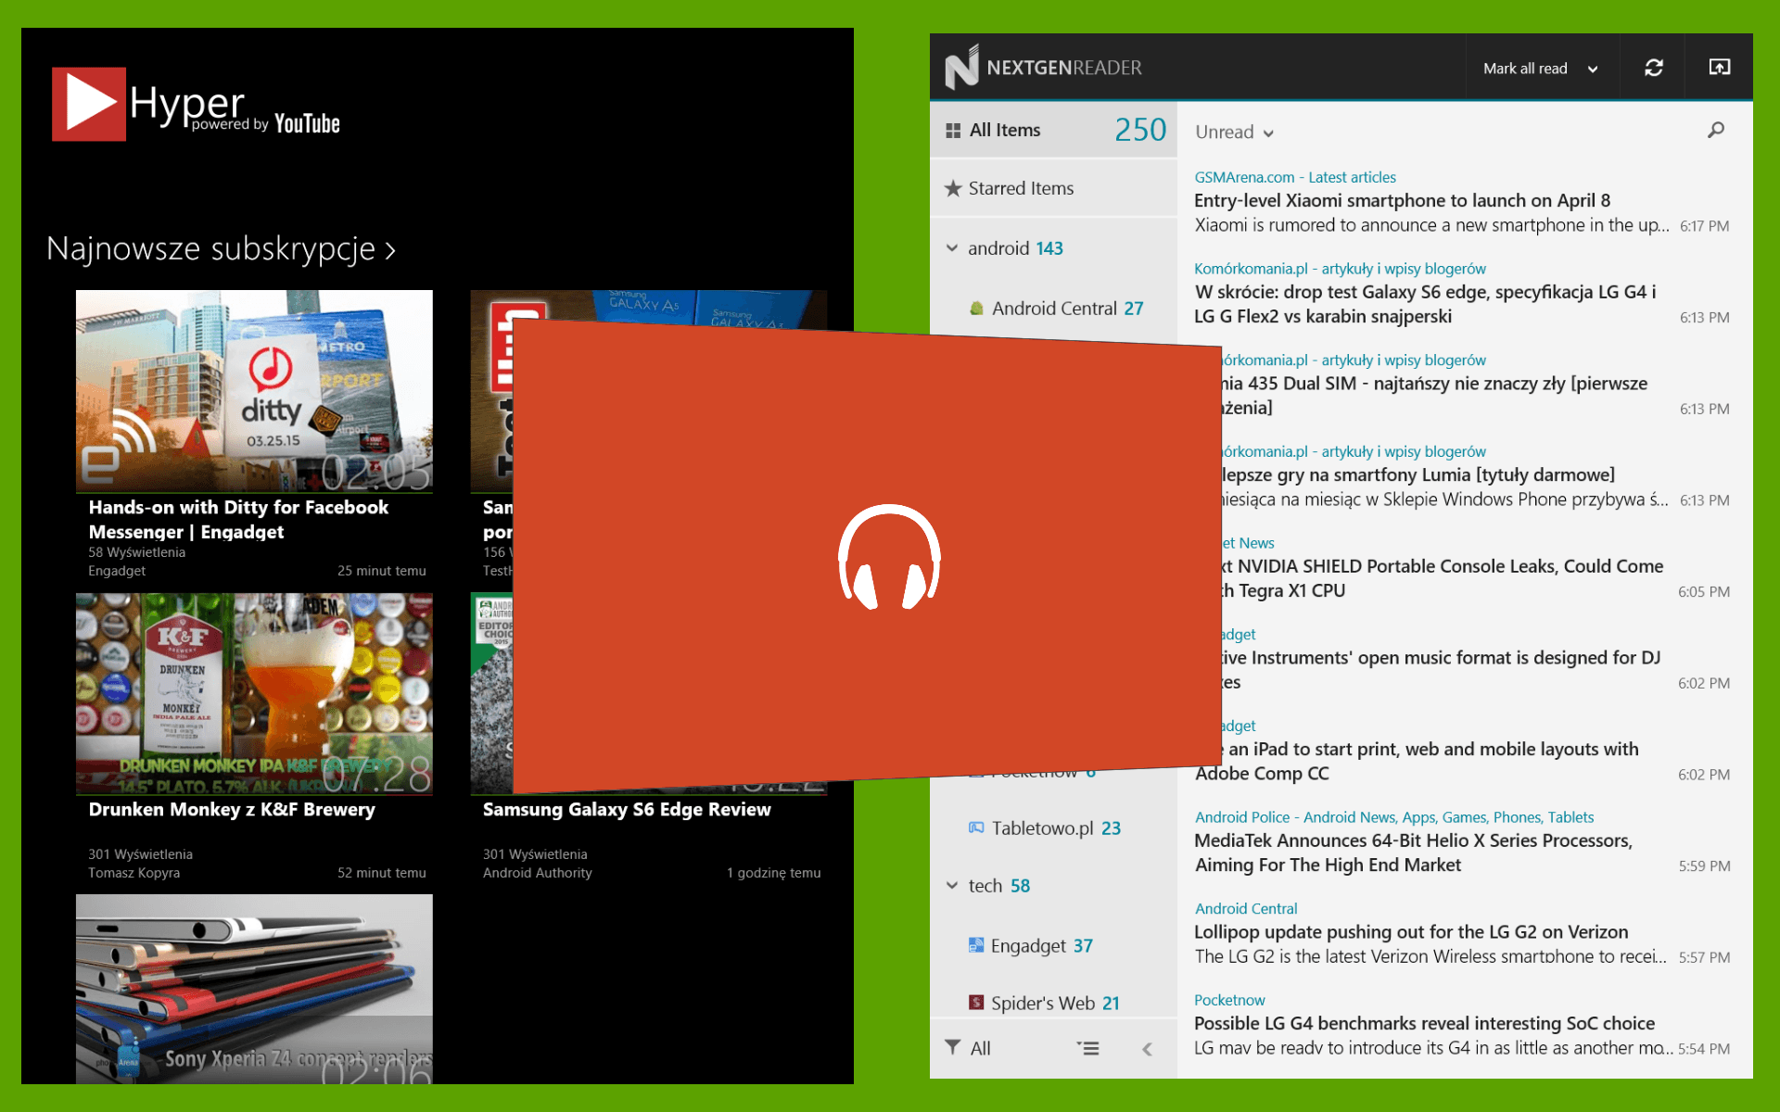Click the filter funnel icon
Screen dimensions: 1780x1112
pos(952,1047)
